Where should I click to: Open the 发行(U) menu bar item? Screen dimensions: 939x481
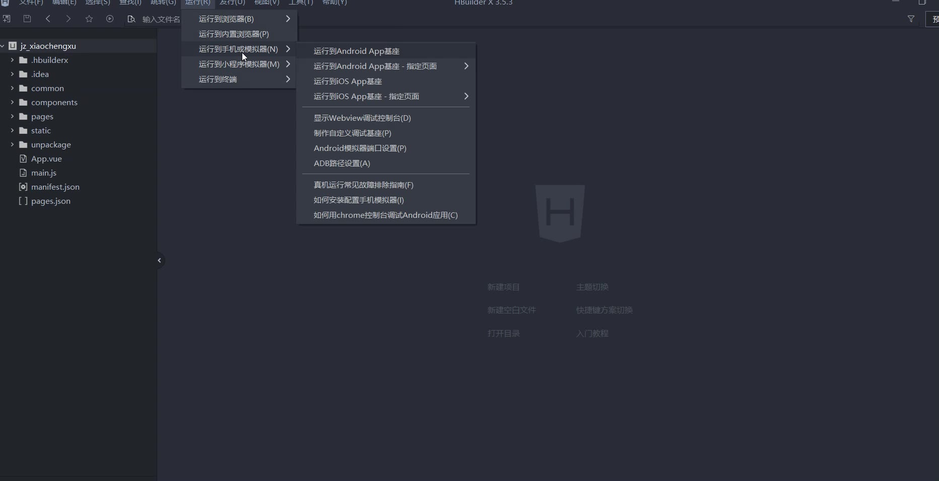pos(232,3)
